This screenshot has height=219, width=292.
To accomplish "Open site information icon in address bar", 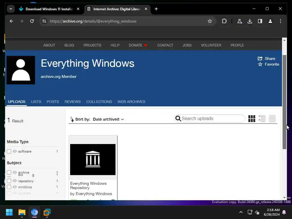I will (44, 21).
